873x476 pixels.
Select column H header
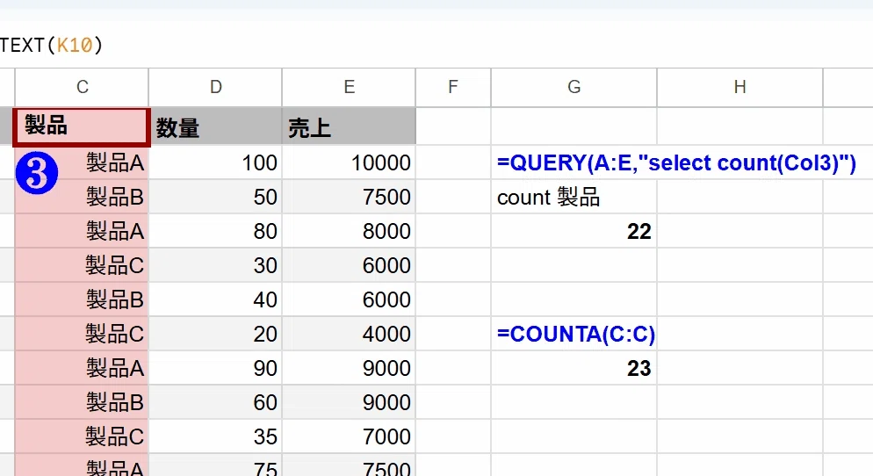coord(740,87)
